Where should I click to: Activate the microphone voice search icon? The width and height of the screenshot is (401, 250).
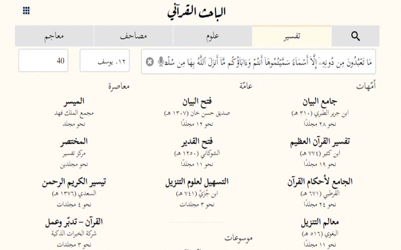pyautogui.click(x=161, y=61)
